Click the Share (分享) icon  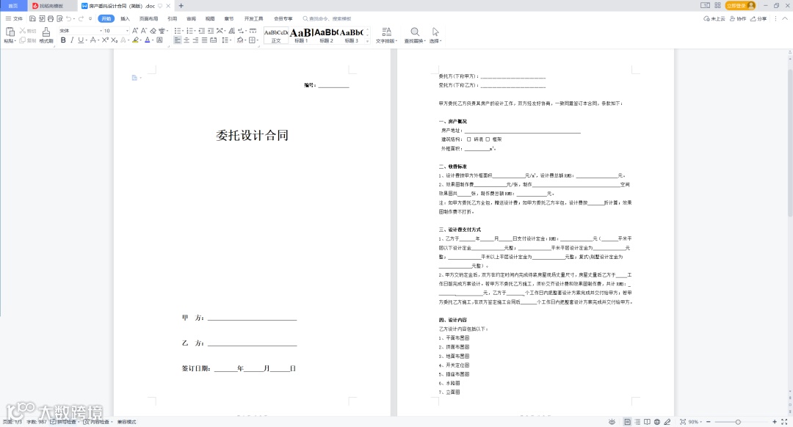[x=753, y=18]
